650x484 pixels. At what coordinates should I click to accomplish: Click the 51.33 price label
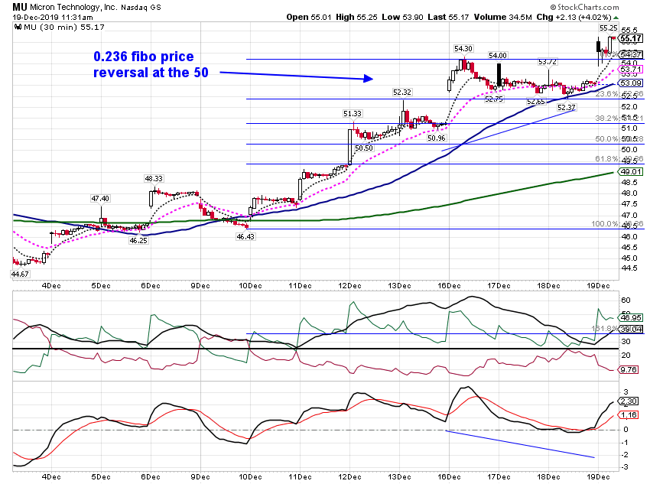tap(353, 113)
